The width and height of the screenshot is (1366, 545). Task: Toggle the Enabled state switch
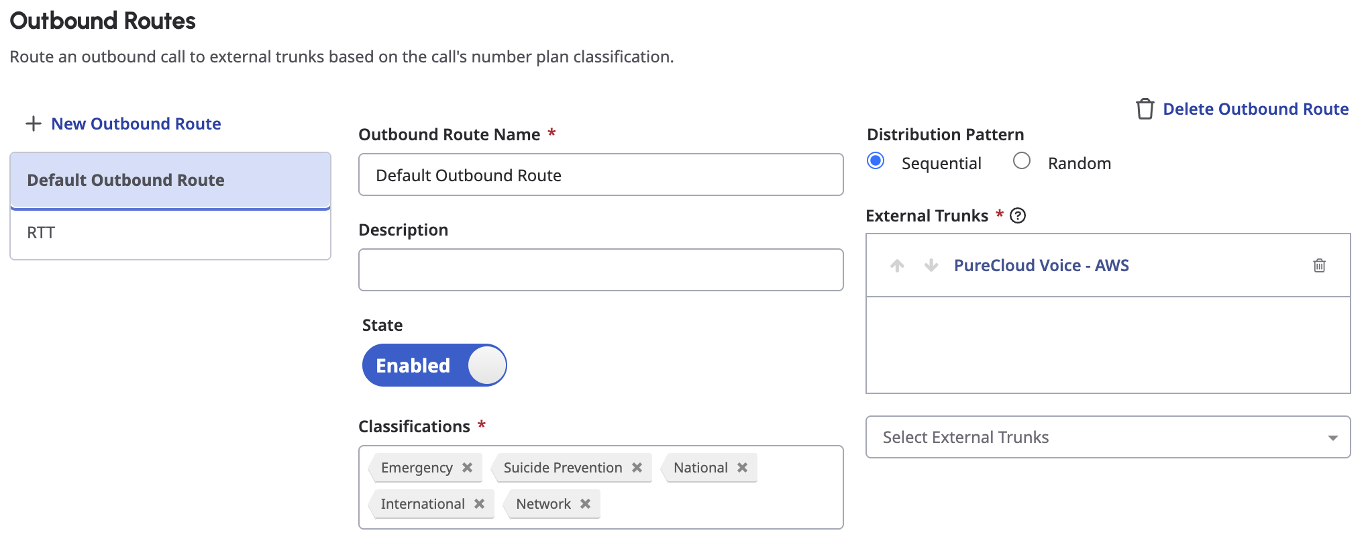pyautogui.click(x=434, y=366)
